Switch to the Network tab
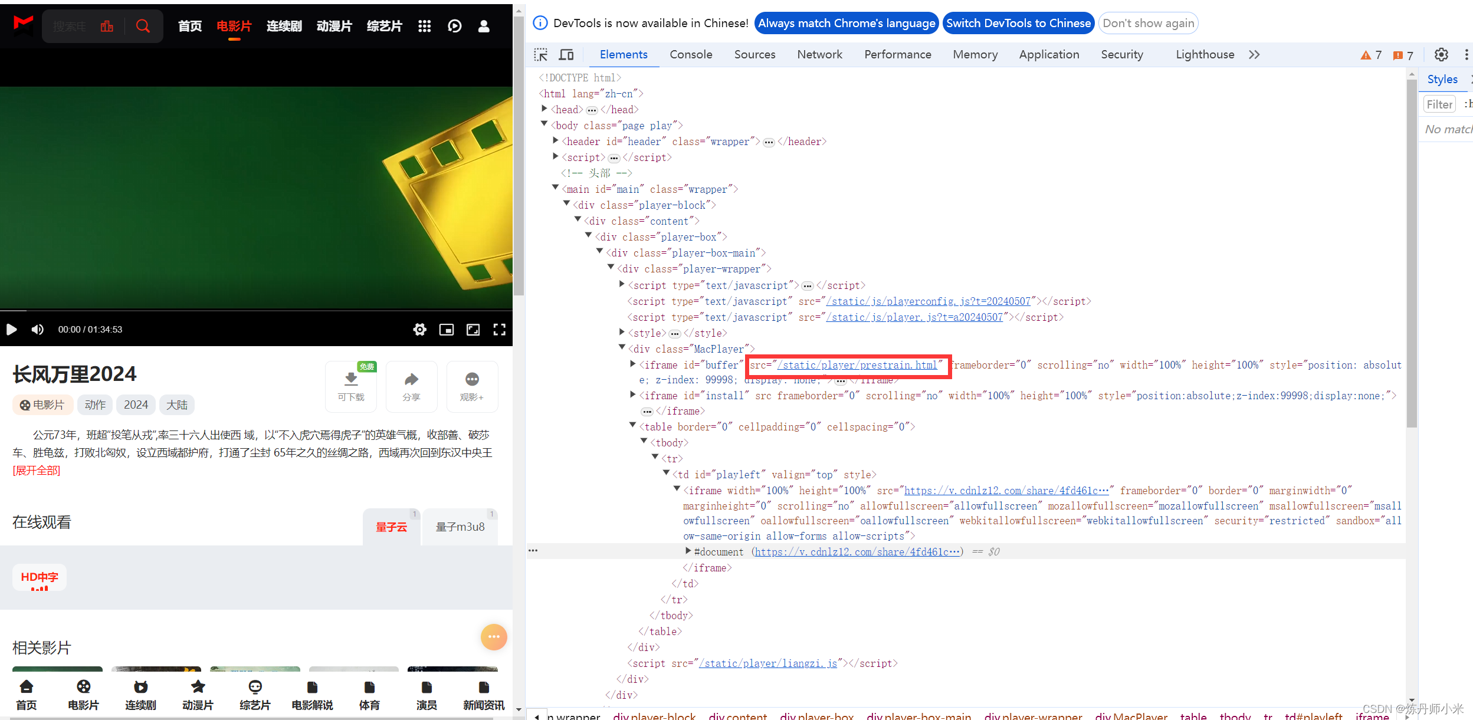 (x=819, y=55)
